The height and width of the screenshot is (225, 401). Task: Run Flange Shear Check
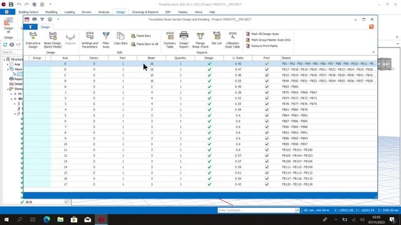pyautogui.click(x=200, y=40)
